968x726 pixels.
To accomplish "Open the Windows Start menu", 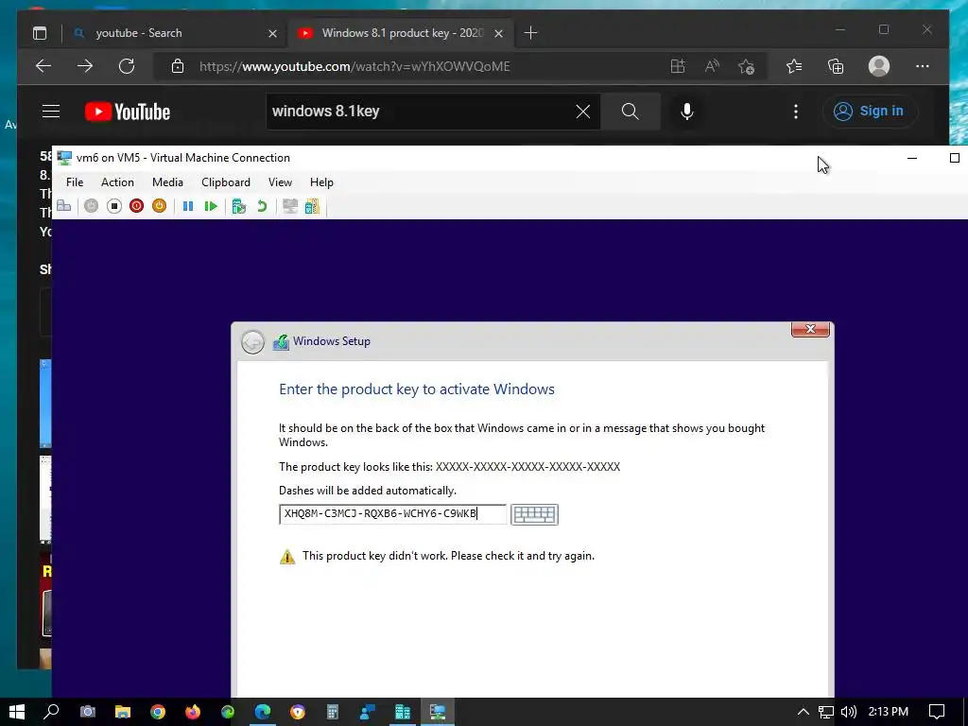I will coord(17,712).
